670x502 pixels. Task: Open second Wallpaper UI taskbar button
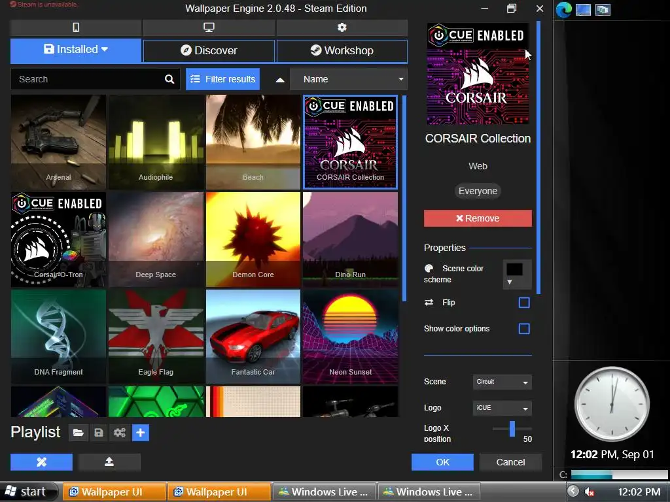219,492
